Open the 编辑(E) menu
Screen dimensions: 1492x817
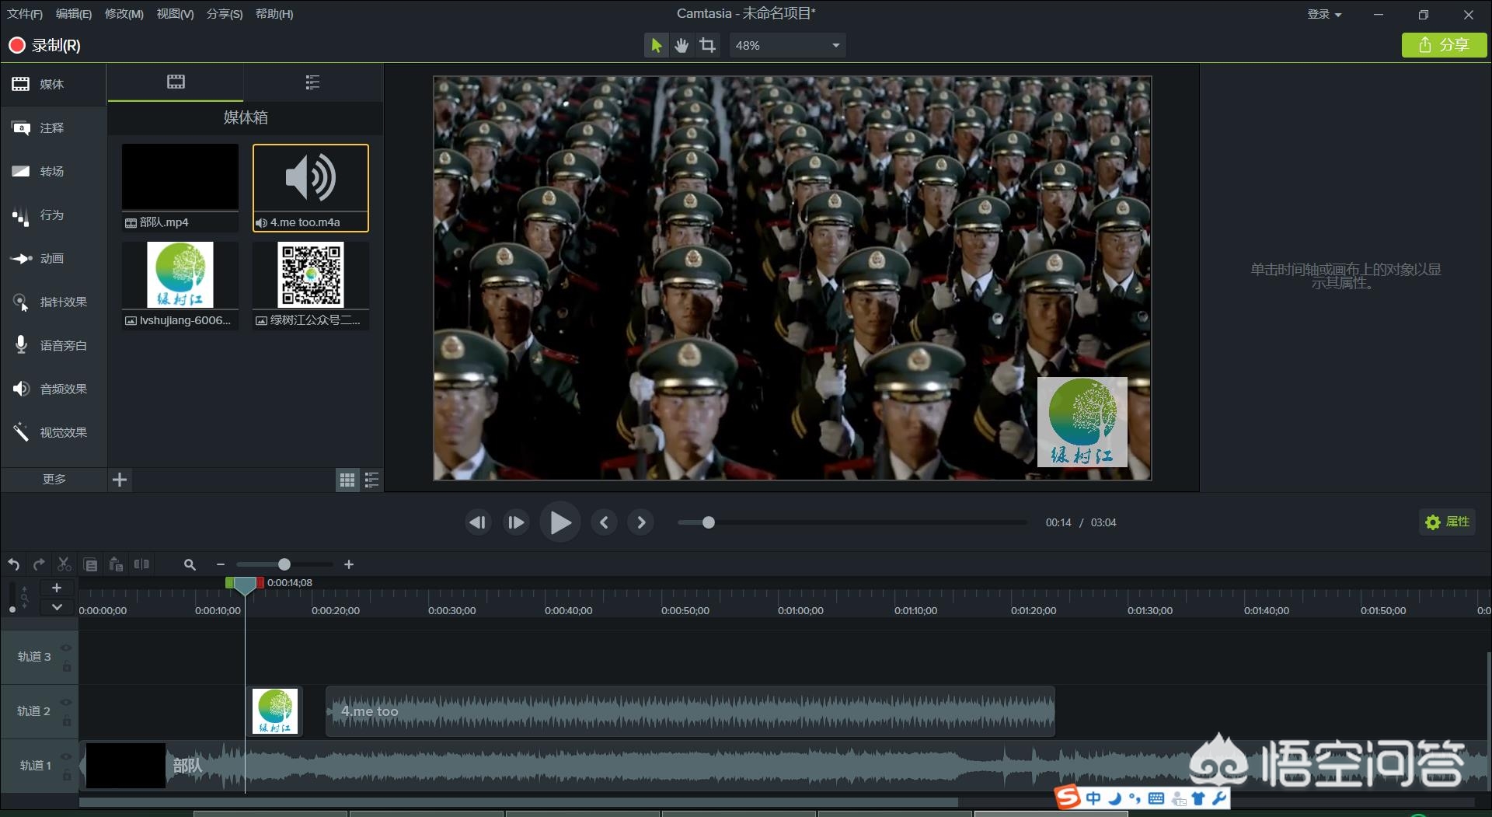pyautogui.click(x=74, y=14)
